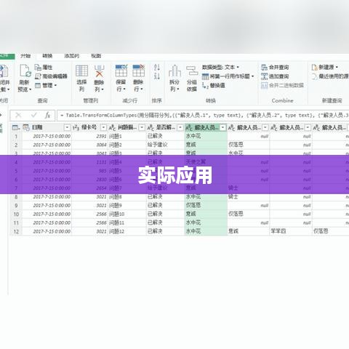
Task: Click the 删除行 remove rows icon
Action: [x=139, y=71]
